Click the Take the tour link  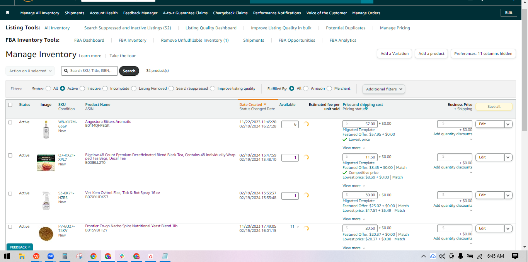pyautogui.click(x=123, y=56)
